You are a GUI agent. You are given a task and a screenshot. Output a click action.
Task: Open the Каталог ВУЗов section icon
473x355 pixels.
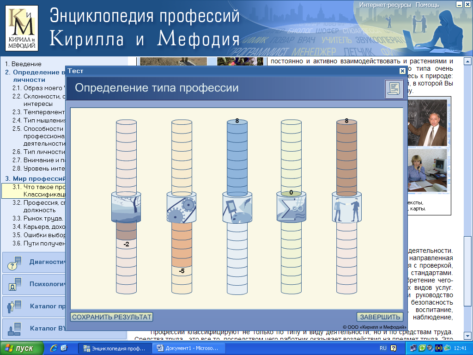[14, 329]
